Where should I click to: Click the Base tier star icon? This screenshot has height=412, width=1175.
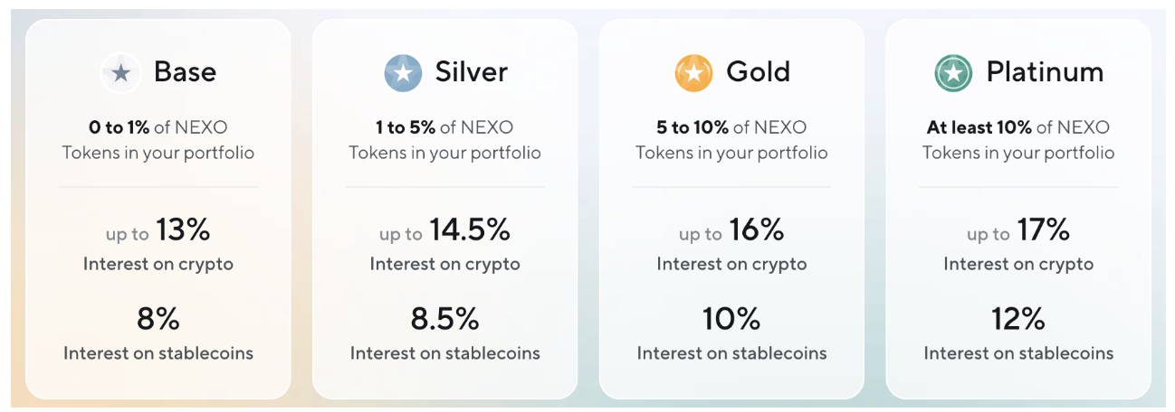[120, 73]
